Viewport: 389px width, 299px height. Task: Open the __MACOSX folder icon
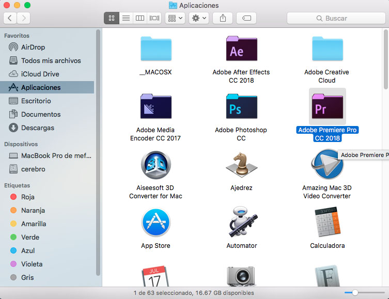click(156, 49)
